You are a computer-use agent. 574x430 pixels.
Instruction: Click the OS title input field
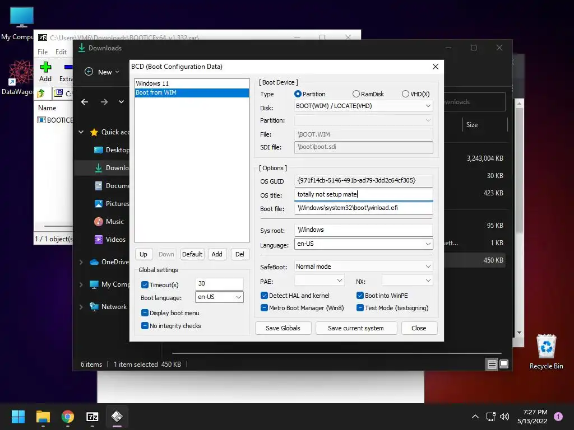(363, 194)
